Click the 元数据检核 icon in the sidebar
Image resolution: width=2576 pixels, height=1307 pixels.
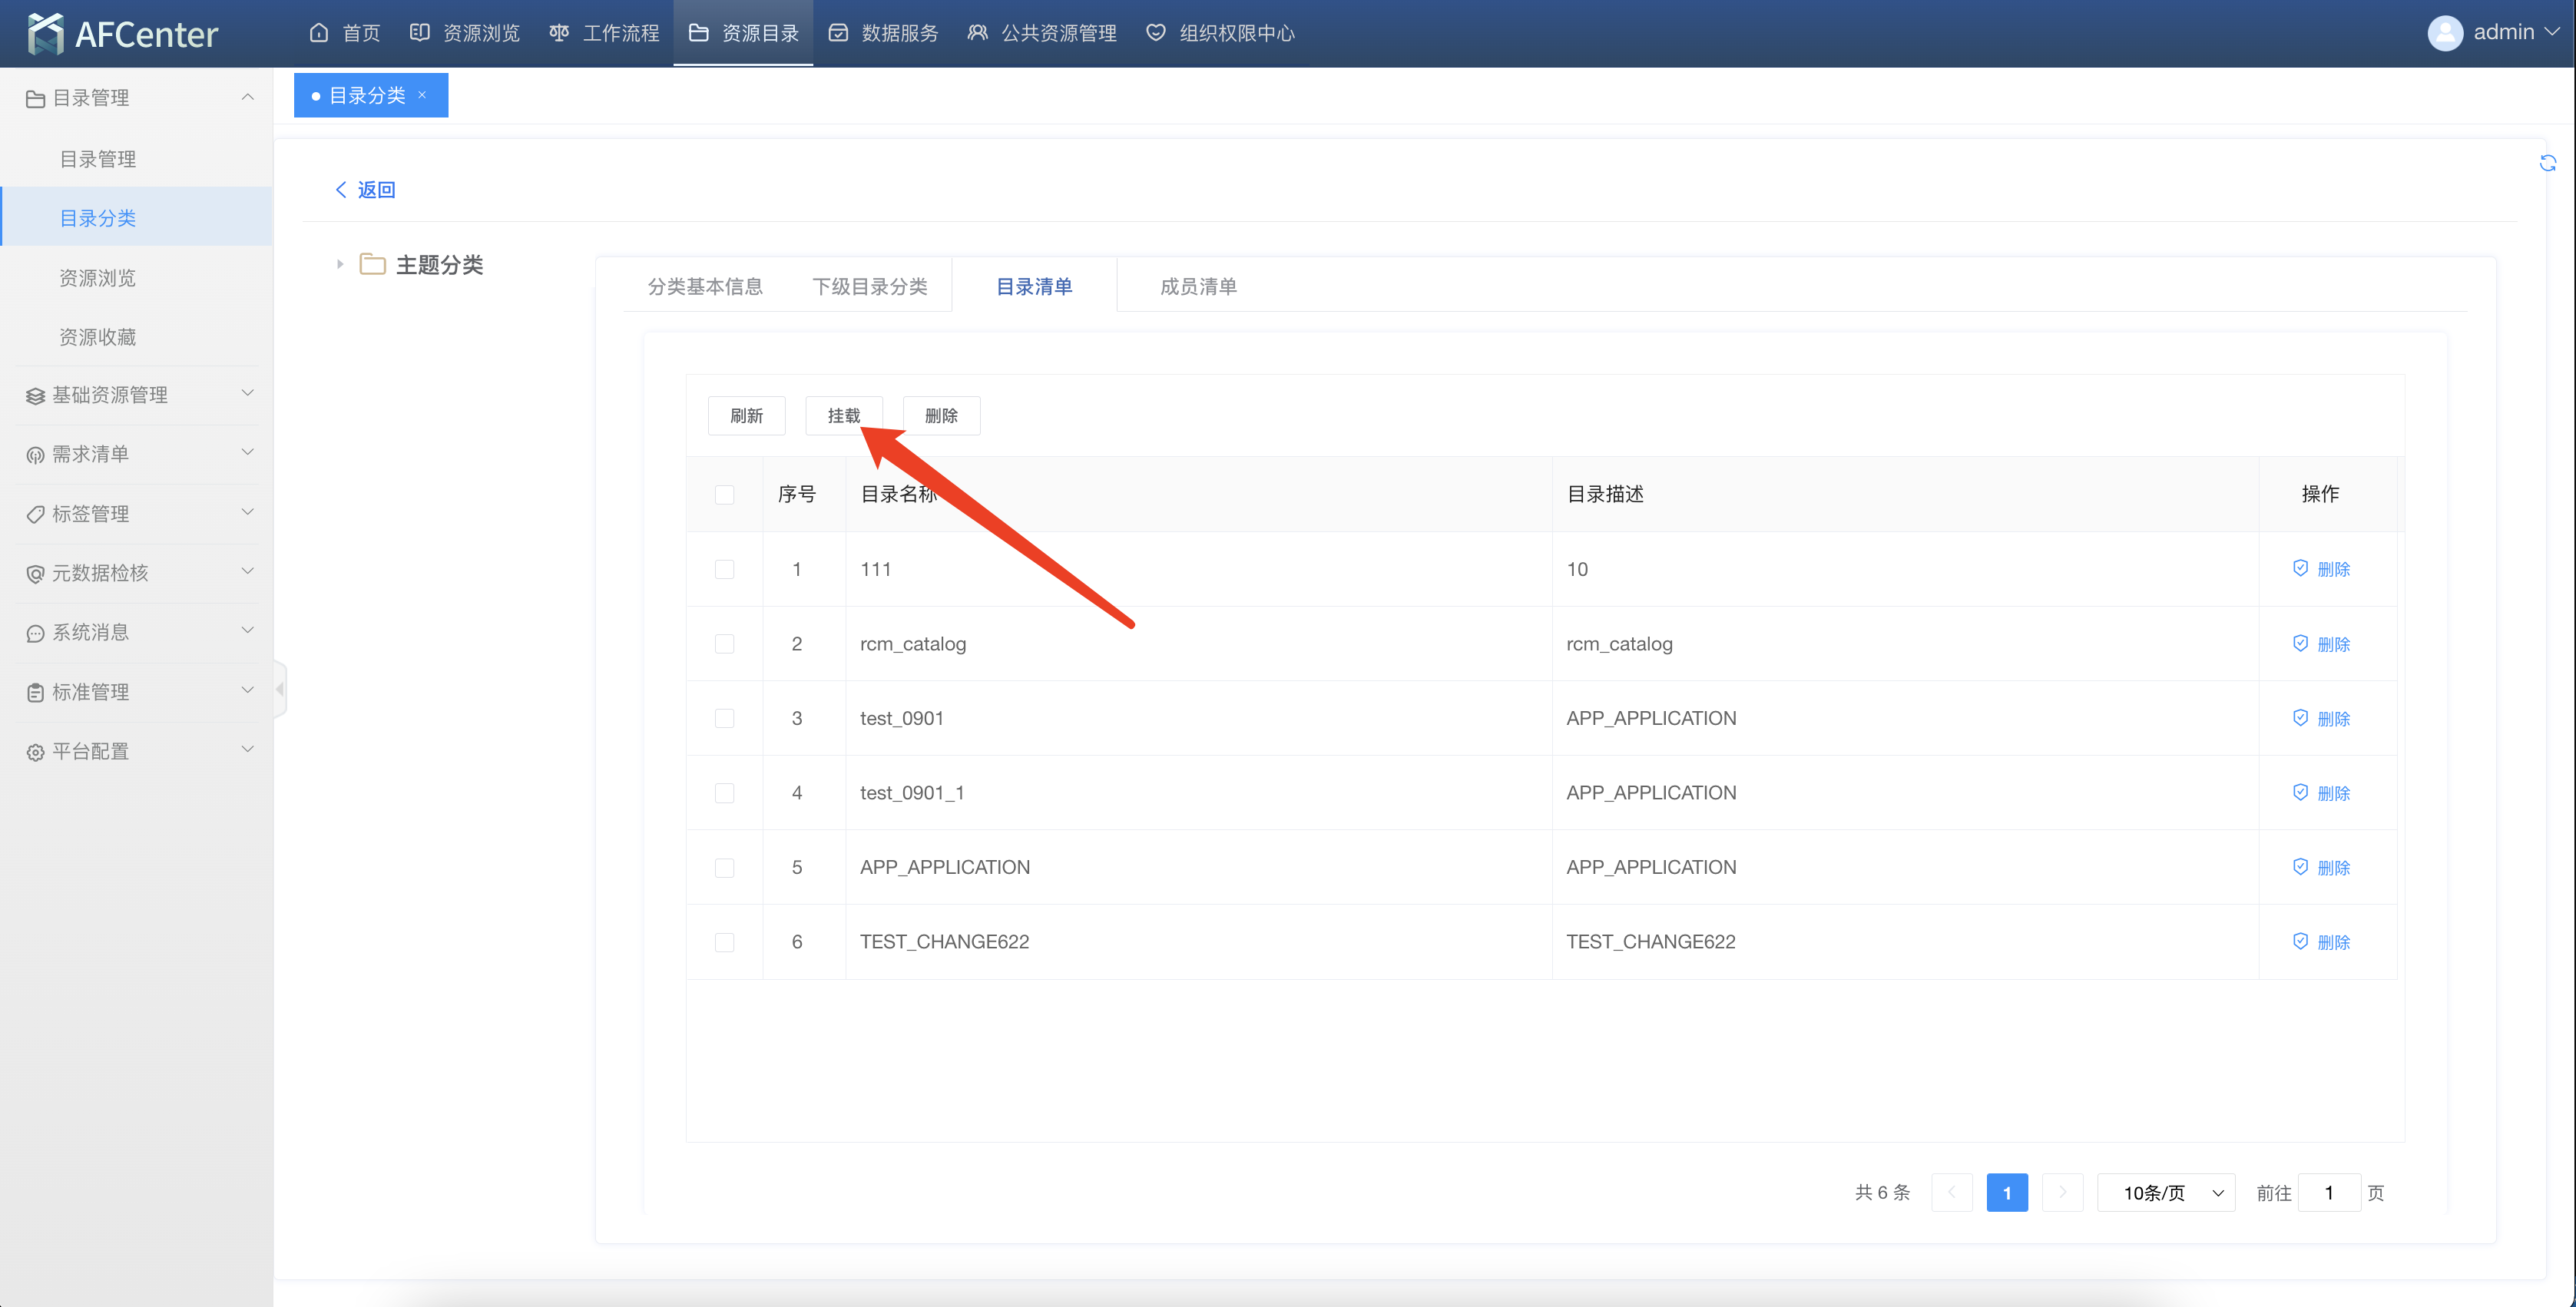[35, 574]
